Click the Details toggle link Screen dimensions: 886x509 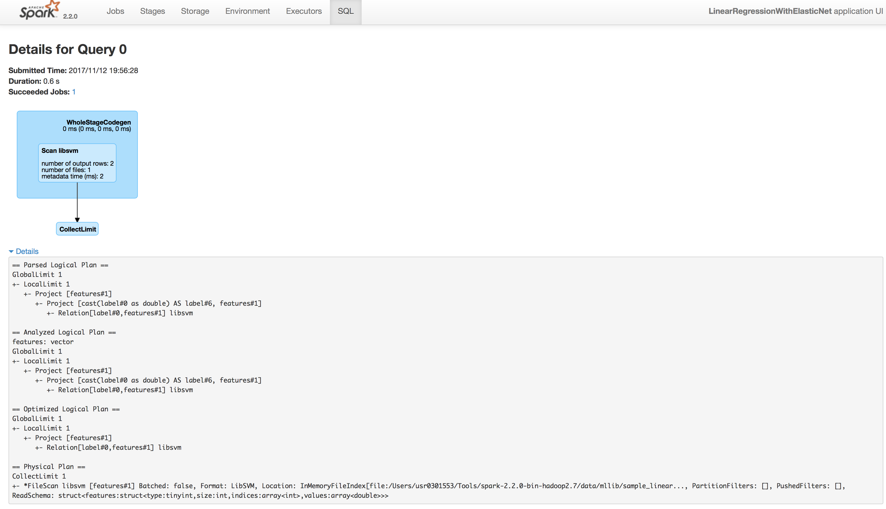pyautogui.click(x=27, y=251)
